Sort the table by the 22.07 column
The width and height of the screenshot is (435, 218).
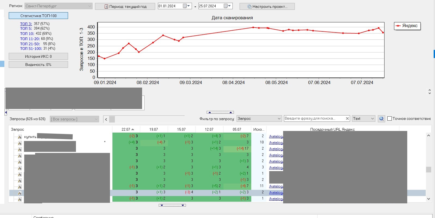(x=126, y=129)
